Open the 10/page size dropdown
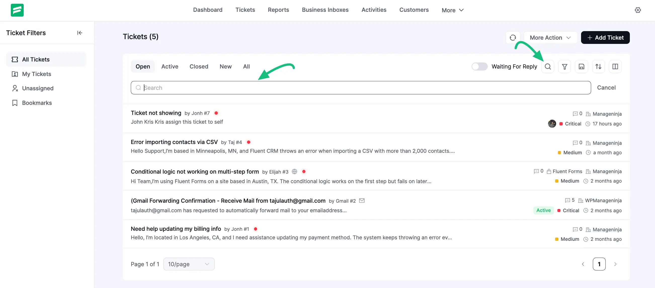655x288 pixels. [189, 264]
